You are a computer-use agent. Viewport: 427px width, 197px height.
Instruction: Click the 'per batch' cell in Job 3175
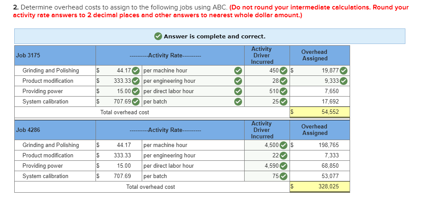193,102
